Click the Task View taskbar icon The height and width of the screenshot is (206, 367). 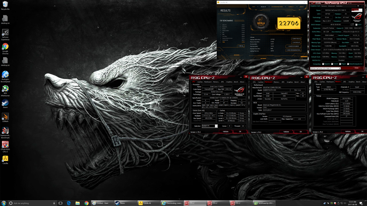(60, 203)
